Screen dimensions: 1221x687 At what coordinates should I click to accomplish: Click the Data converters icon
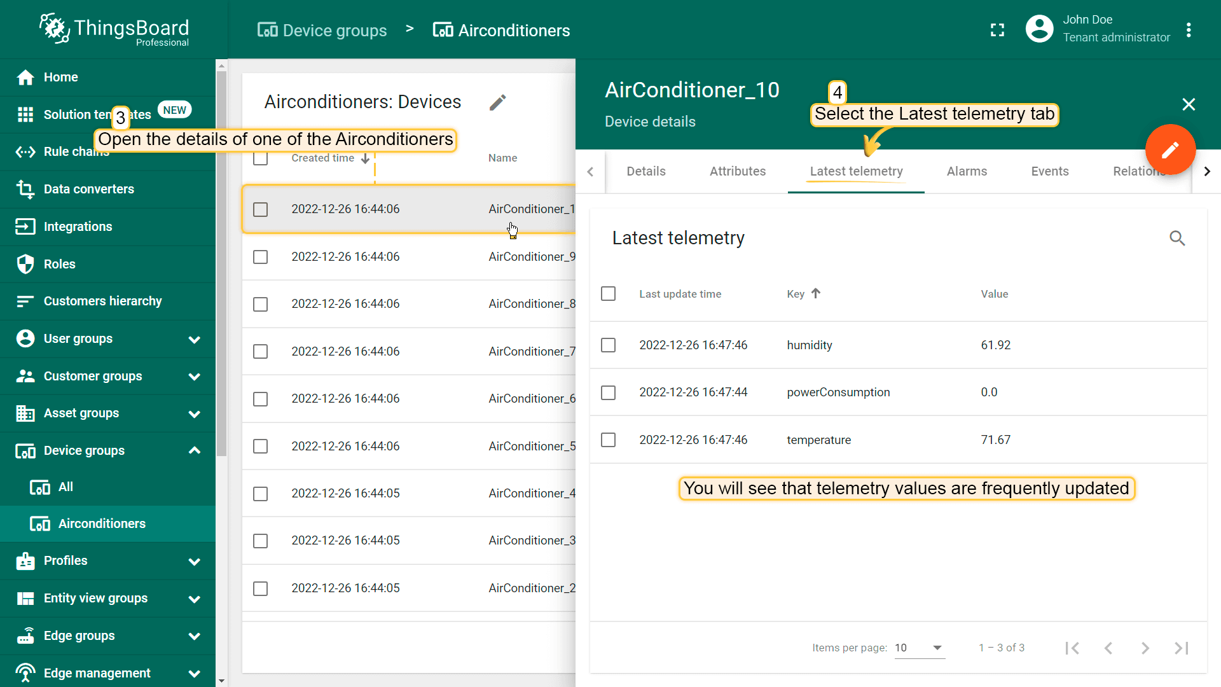click(25, 189)
